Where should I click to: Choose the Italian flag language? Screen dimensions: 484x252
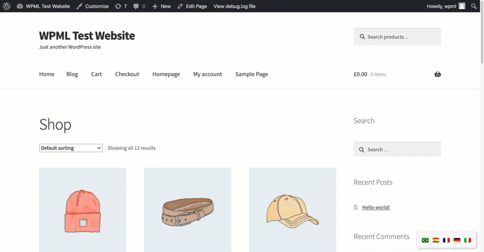[x=468, y=240]
